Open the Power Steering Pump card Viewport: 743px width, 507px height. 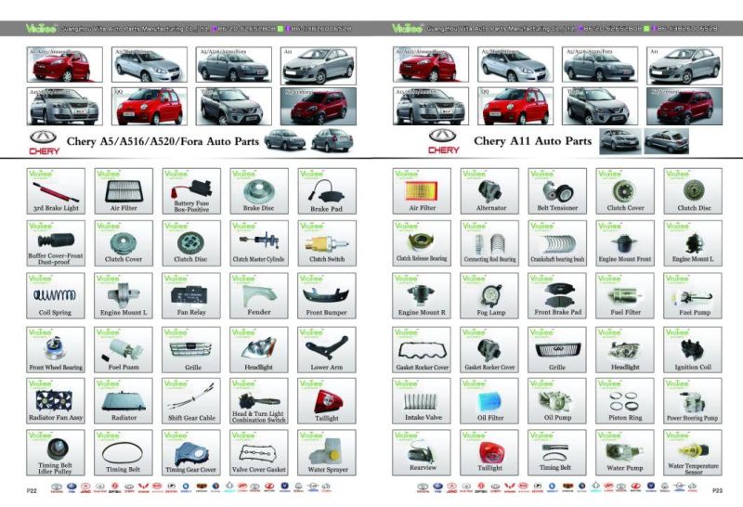pos(693,401)
